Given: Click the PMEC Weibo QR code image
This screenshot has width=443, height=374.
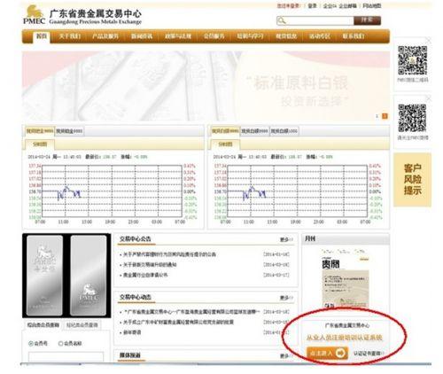Looking at the screenshot, I should click(412, 118).
